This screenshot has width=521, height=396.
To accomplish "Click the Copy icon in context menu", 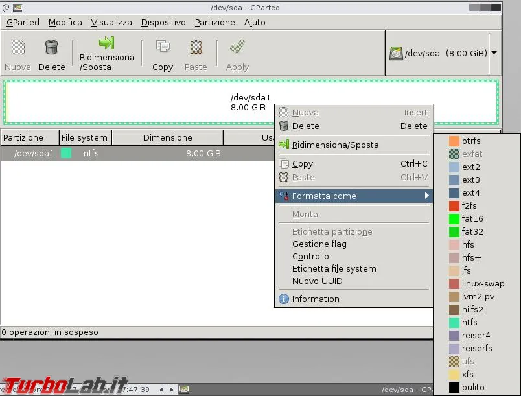I will [x=284, y=164].
